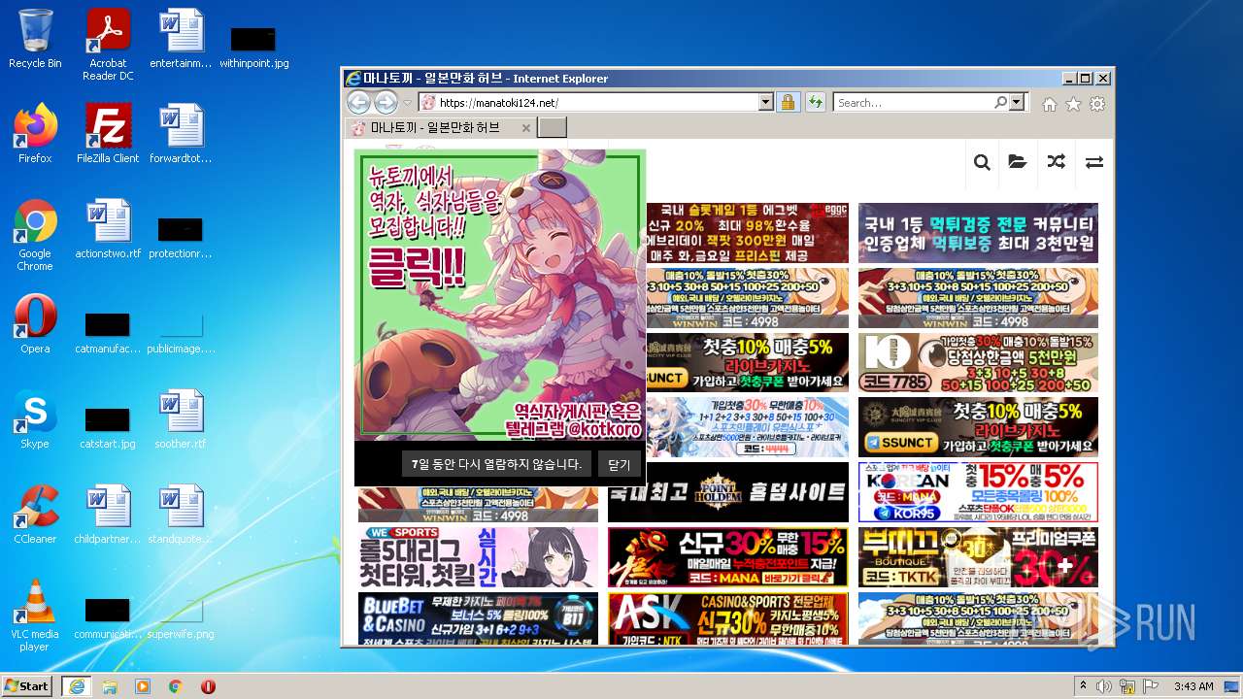
Task: Click the Opera taskbar icon
Action: click(208, 686)
